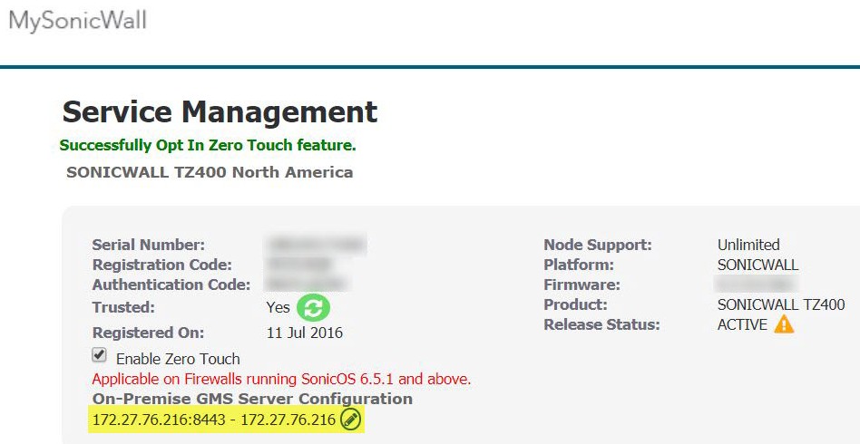
Task: Click the Registered On date 11 Jul 2016
Action: coord(305,333)
